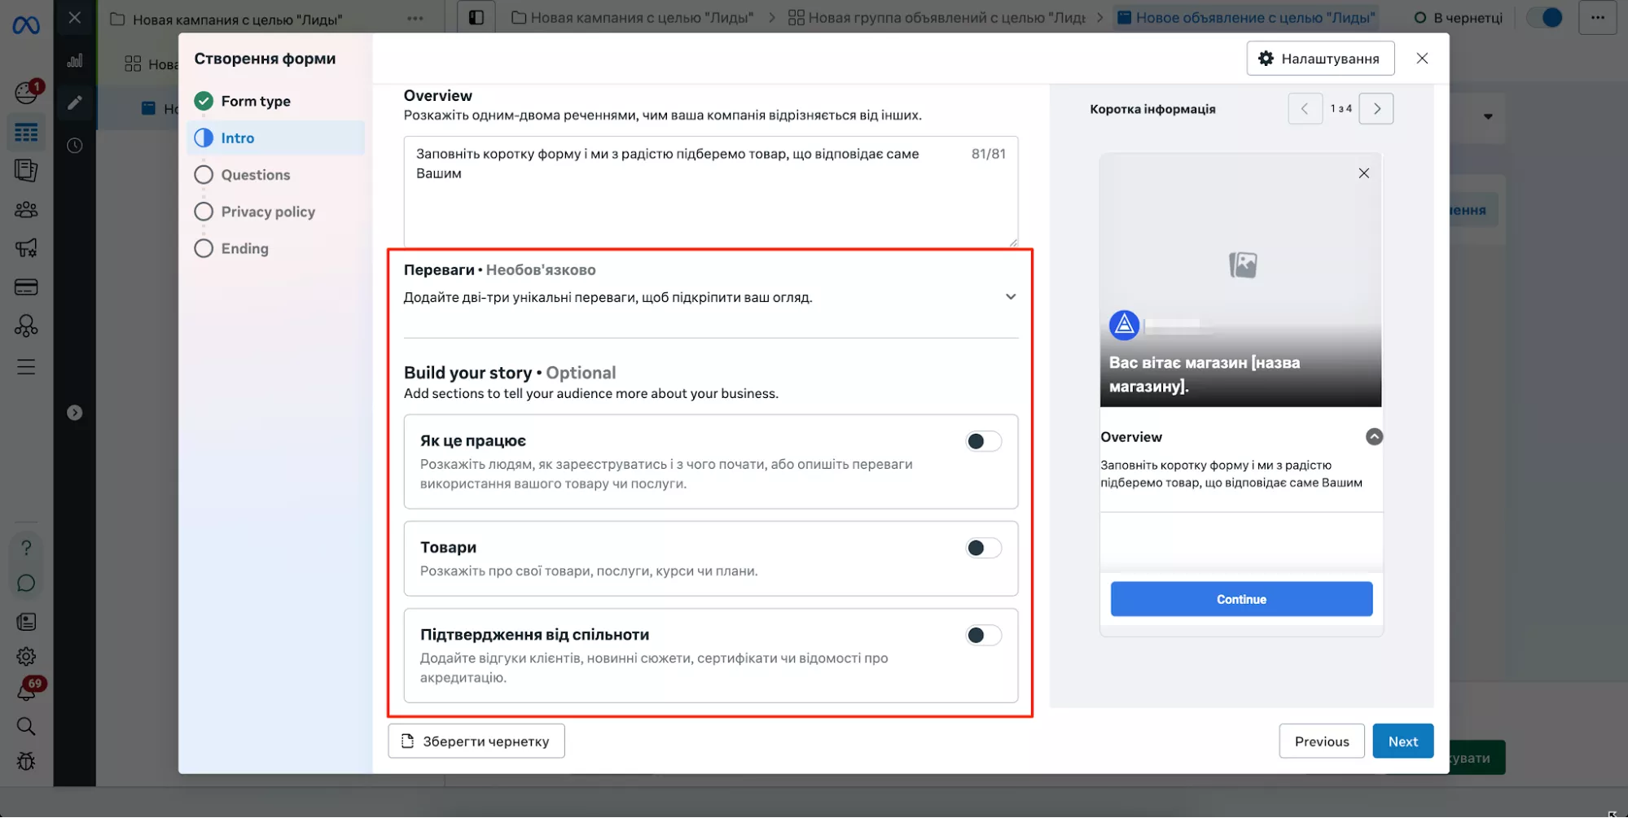Open the 'Налаштування' settings button

tap(1319, 59)
